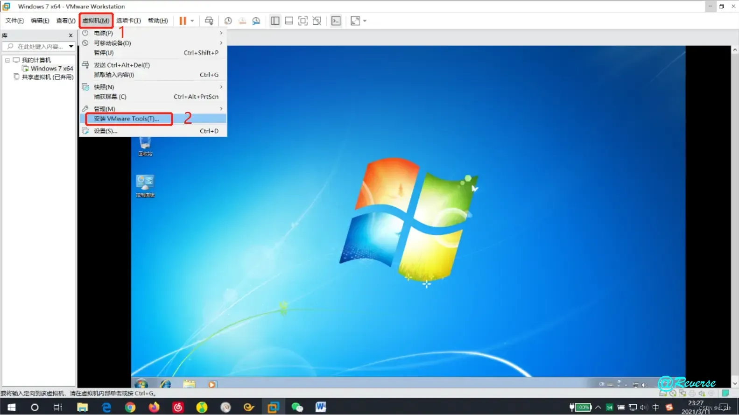Click the host volume speaker tray icon
This screenshot has height=415, width=739.
[x=644, y=408]
